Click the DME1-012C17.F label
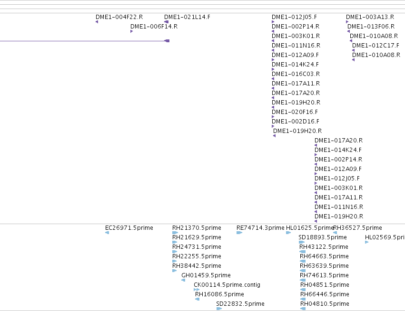This screenshot has height=311, width=405. pyautogui.click(x=375, y=46)
